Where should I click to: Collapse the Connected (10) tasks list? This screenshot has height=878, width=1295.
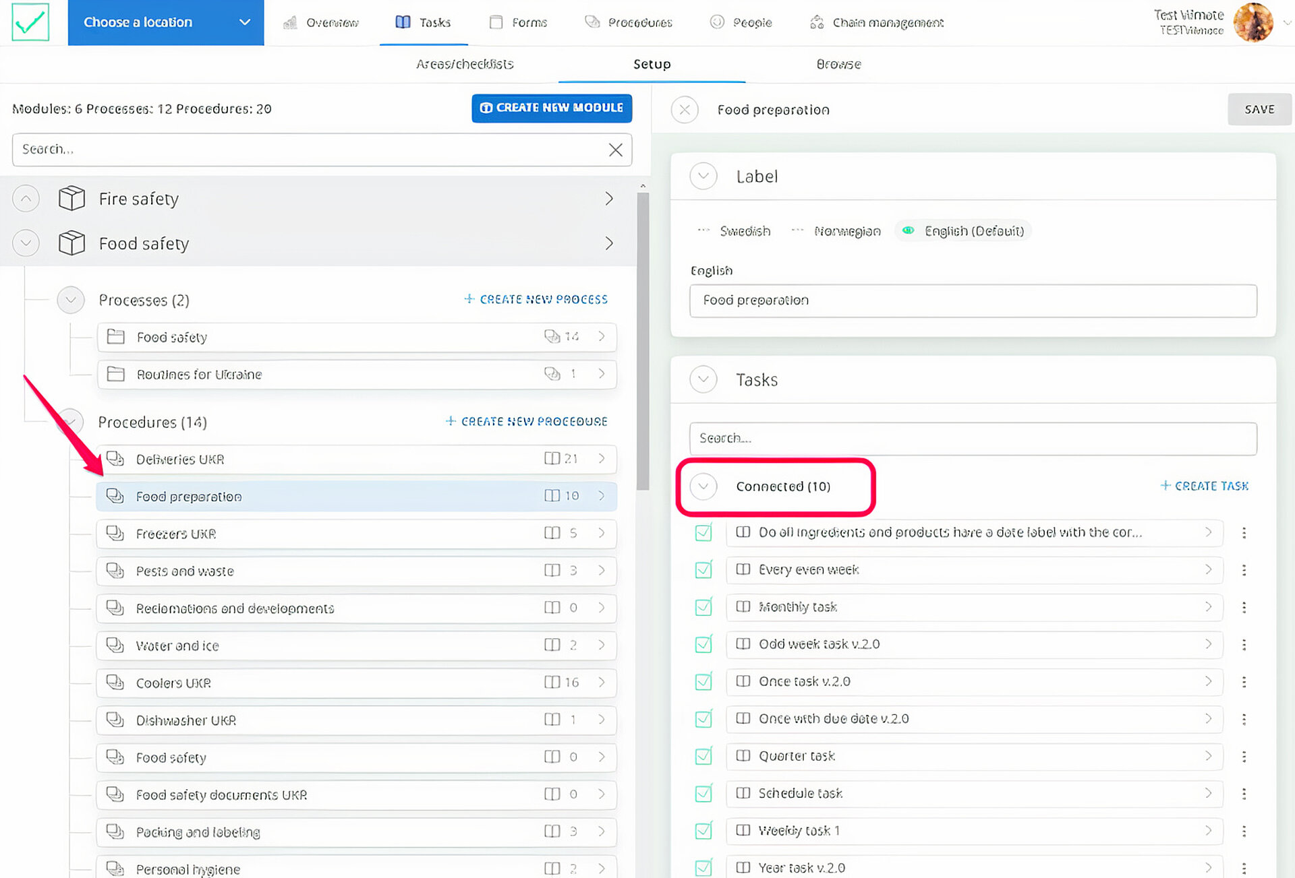(703, 486)
